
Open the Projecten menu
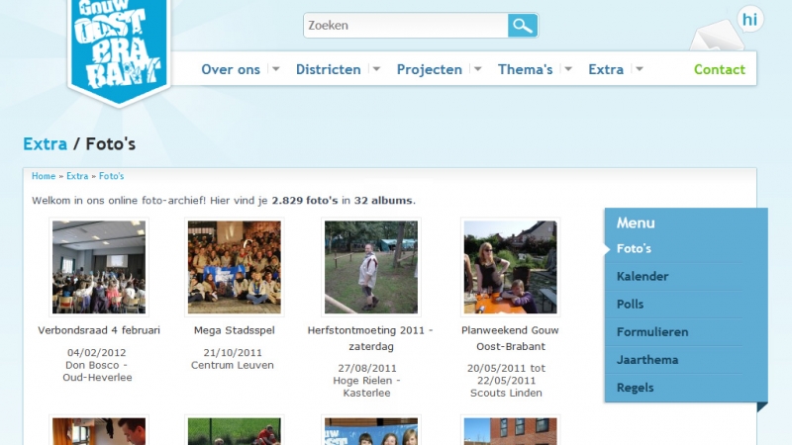click(x=430, y=69)
